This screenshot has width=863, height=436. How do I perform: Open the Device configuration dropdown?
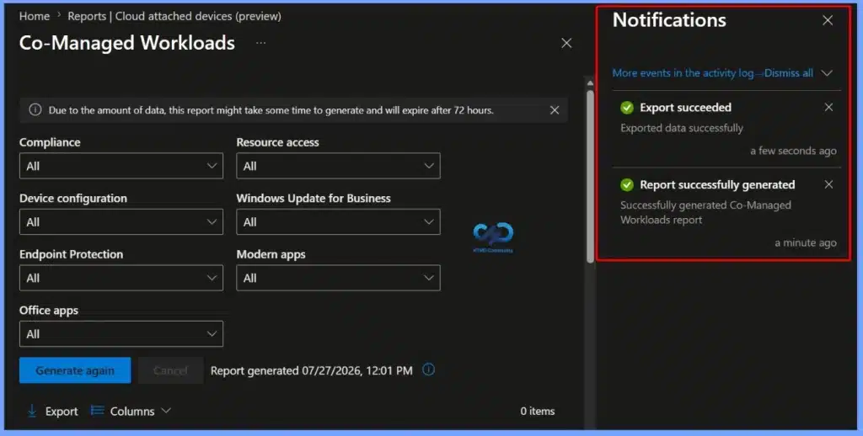(121, 222)
